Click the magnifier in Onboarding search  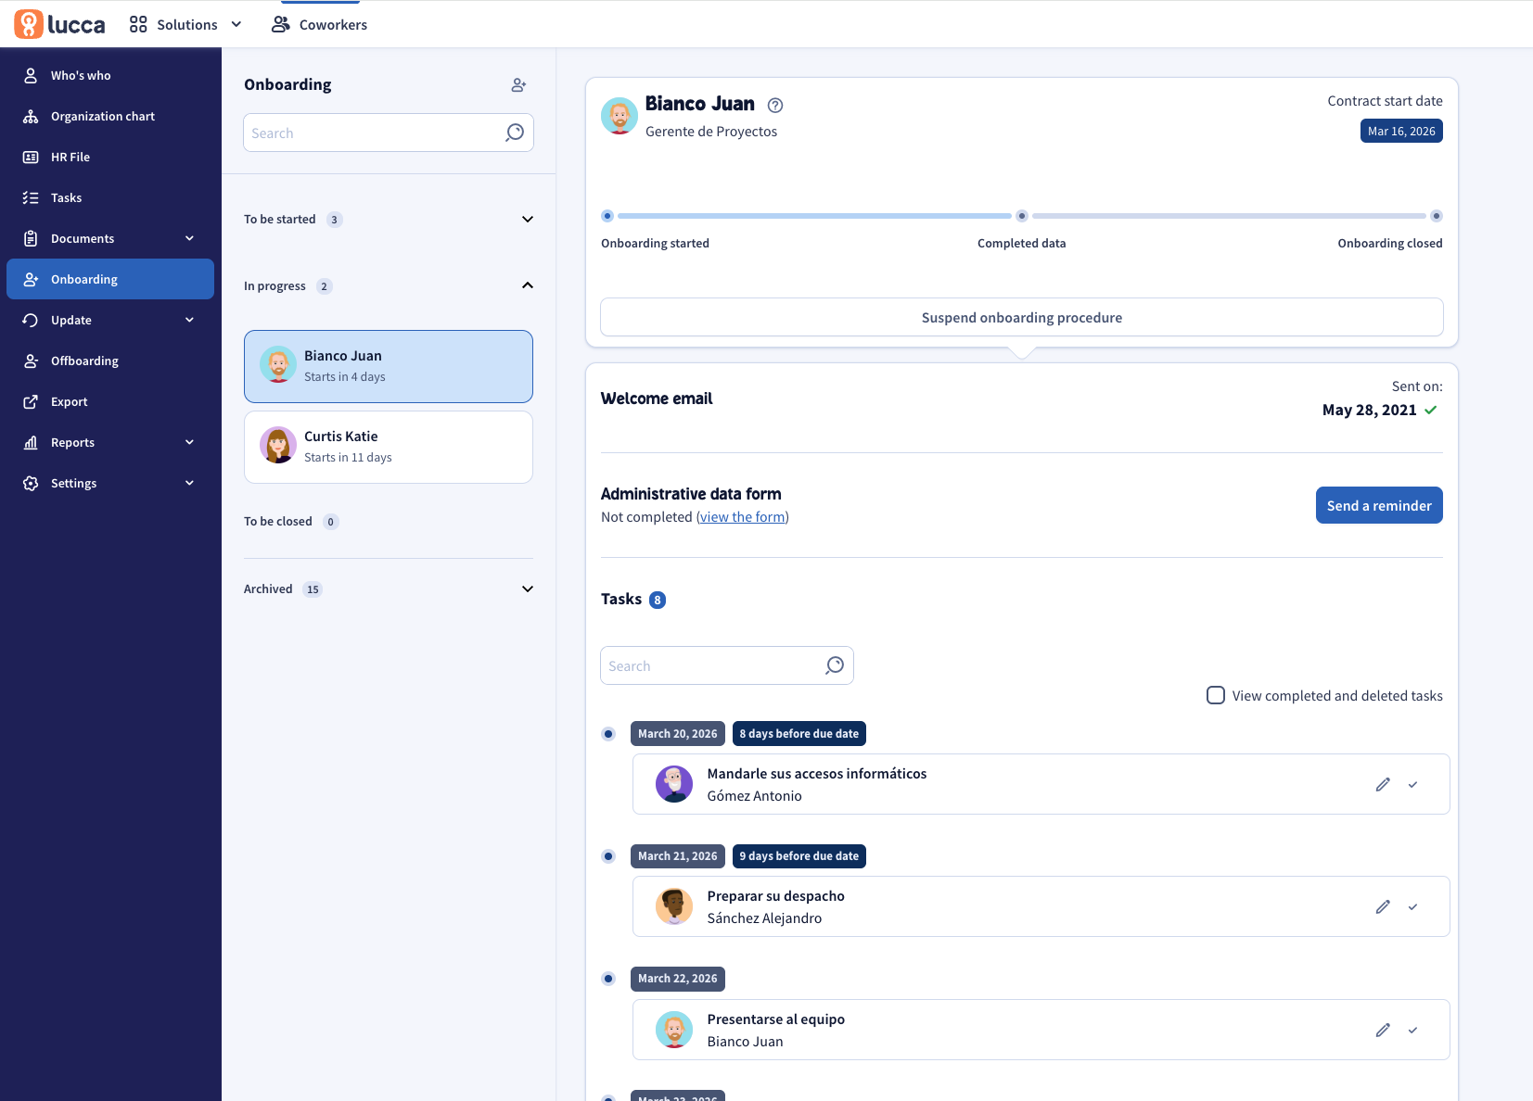(515, 133)
